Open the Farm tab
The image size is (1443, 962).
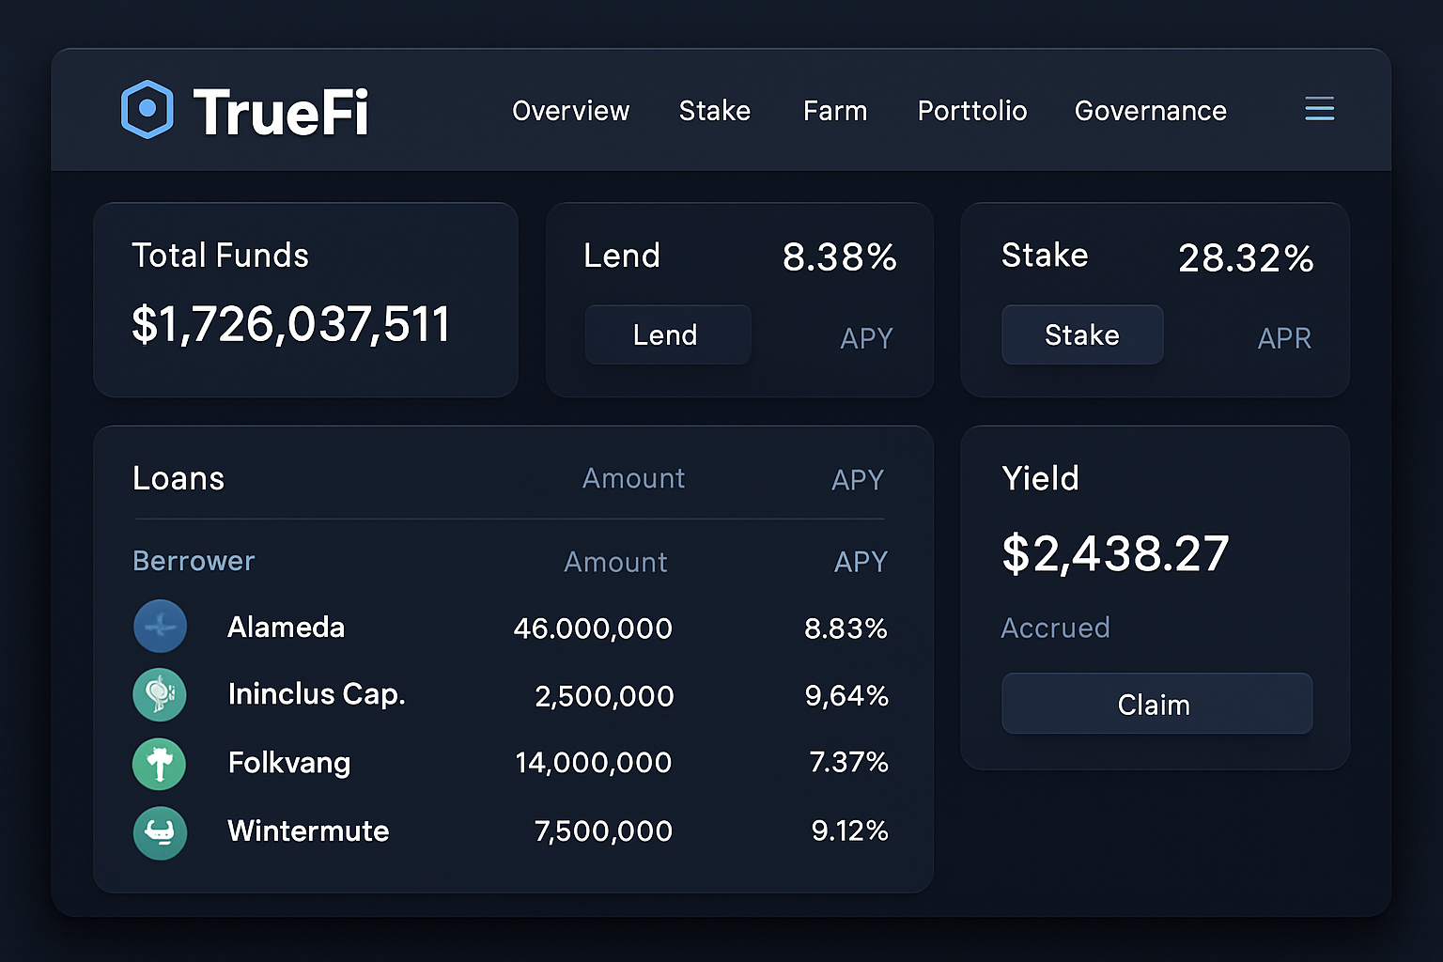(834, 111)
